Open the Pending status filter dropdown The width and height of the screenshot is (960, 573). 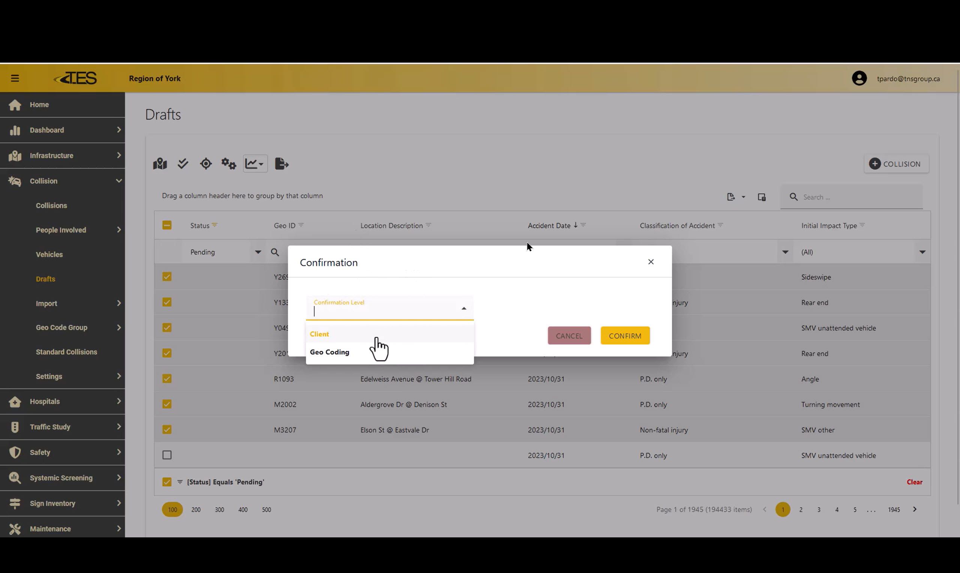coord(258,252)
